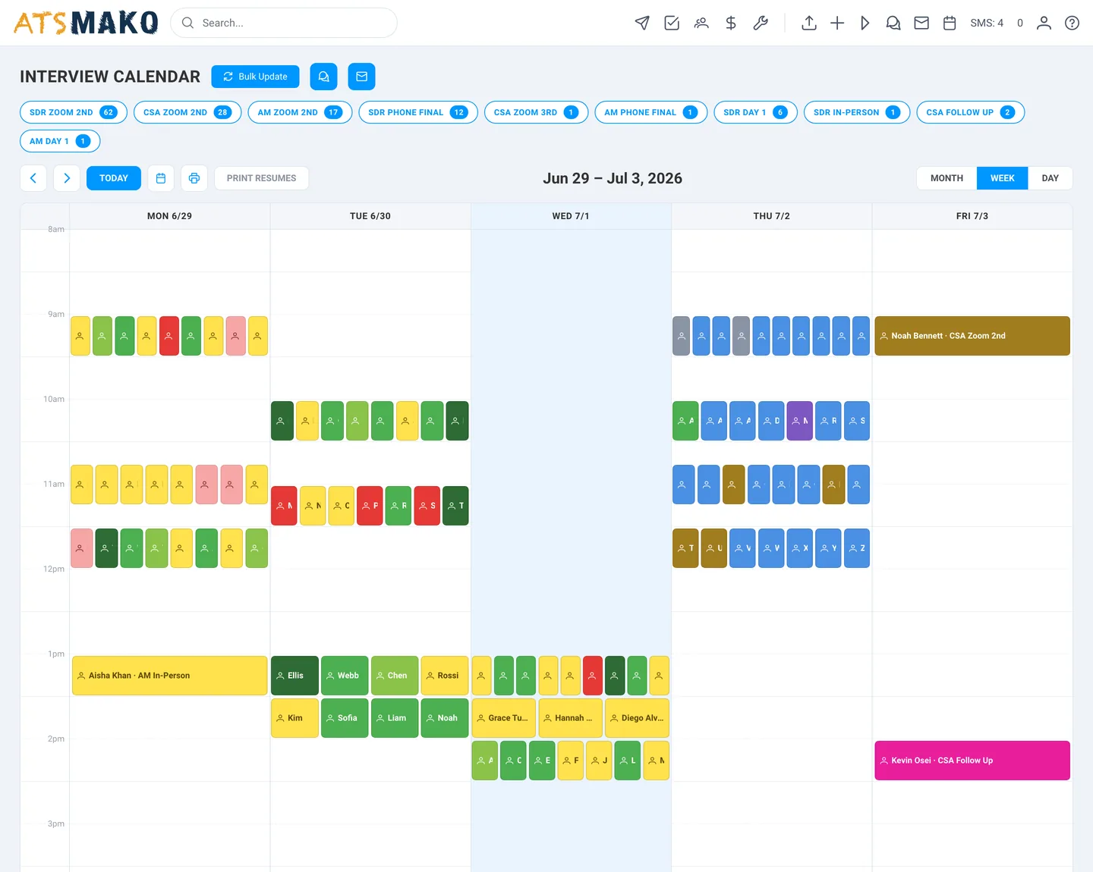Image resolution: width=1093 pixels, height=872 pixels.
Task: Open FRI 7/3 column header
Action: (x=972, y=216)
